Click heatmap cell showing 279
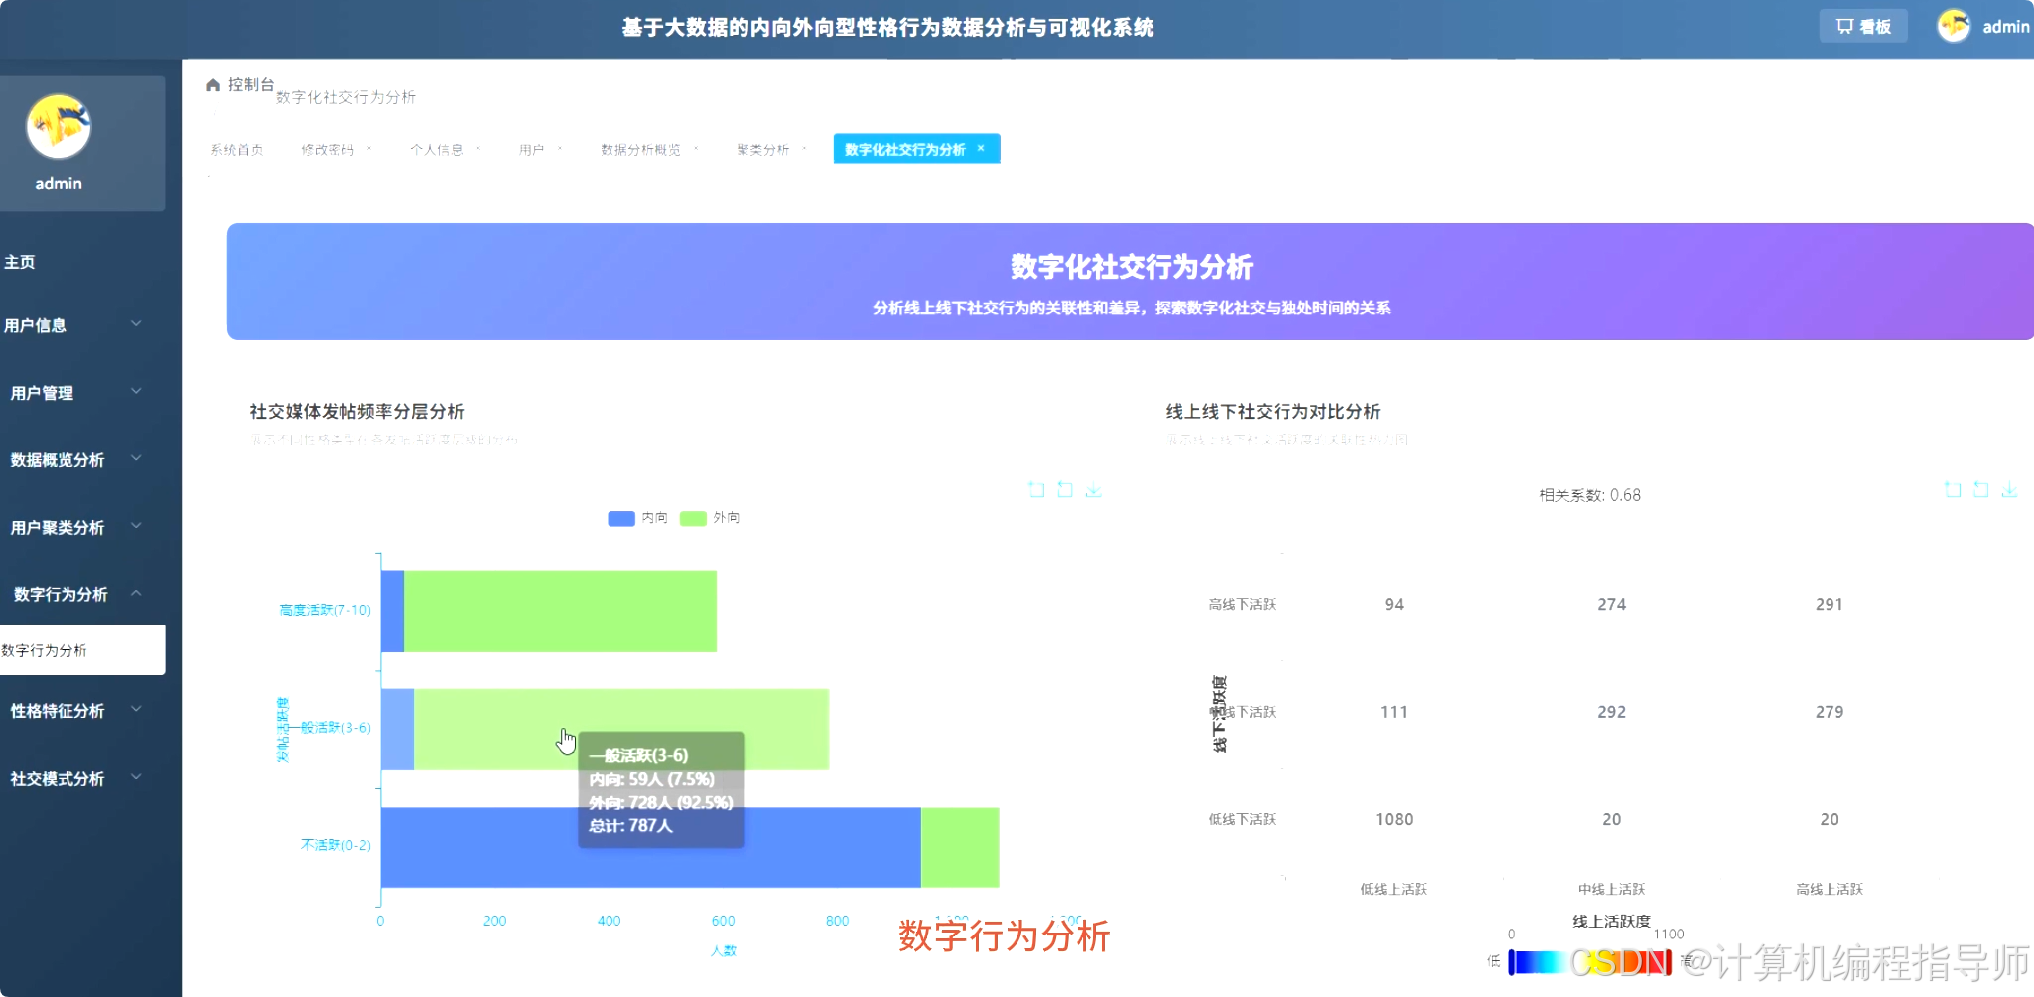This screenshot has width=2034, height=997. pyautogui.click(x=1830, y=712)
